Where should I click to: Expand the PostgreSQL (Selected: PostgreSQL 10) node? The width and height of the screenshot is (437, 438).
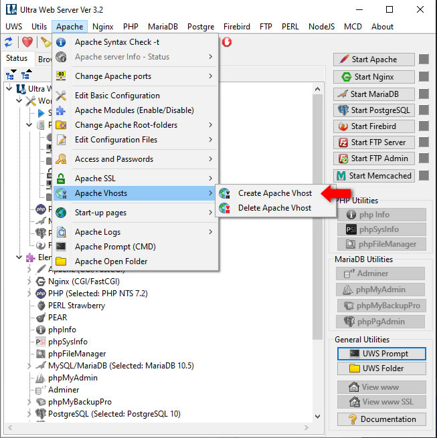click(x=29, y=414)
